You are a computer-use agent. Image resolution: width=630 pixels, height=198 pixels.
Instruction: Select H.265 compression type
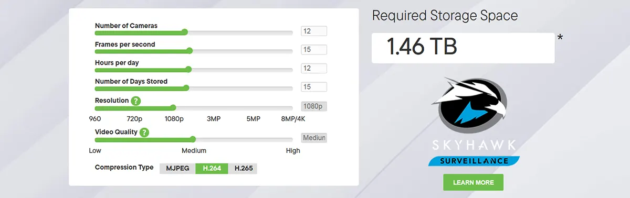pos(243,168)
